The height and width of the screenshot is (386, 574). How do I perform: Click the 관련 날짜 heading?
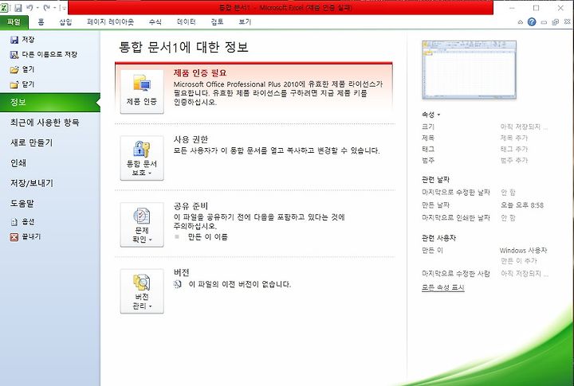(x=435, y=180)
